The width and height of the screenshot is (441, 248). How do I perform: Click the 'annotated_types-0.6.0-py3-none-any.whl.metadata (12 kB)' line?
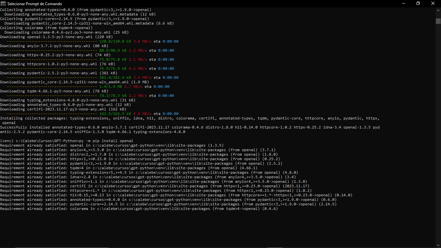pos(80,14)
